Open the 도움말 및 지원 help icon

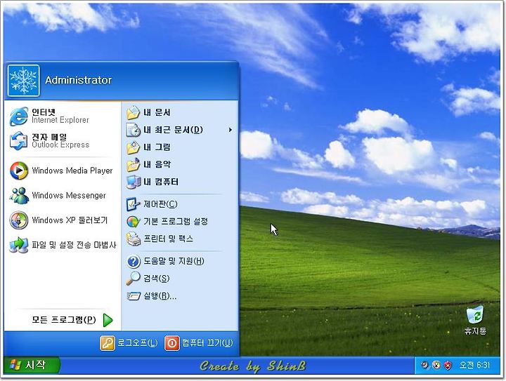134,261
